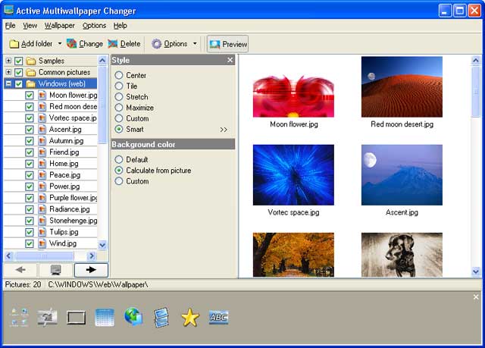Click the Change wallpaper toolbar button
The height and width of the screenshot is (348, 485).
[x=84, y=44]
